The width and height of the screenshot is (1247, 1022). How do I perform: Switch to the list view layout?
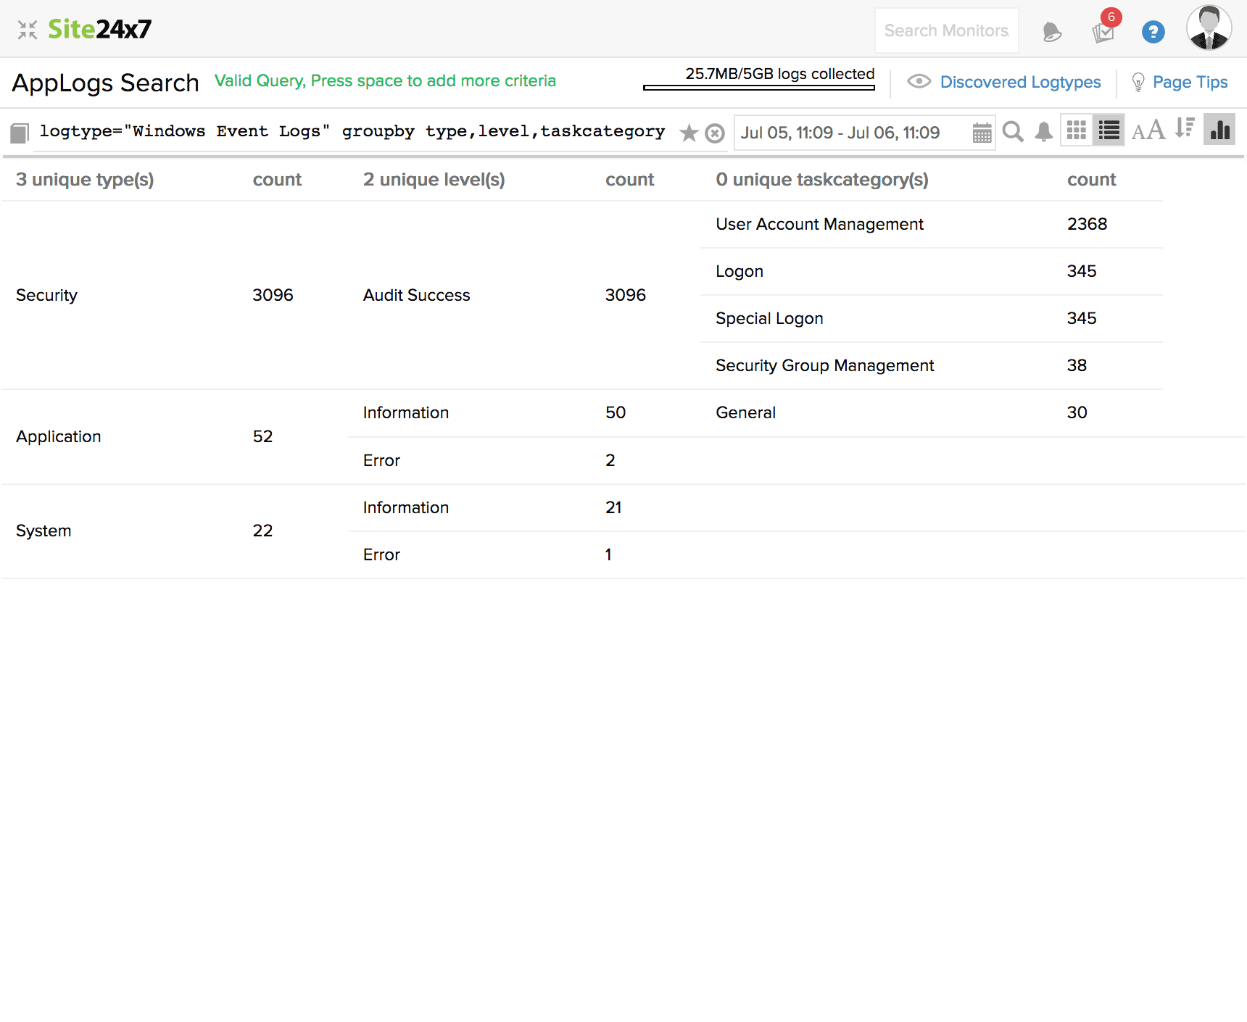pyautogui.click(x=1109, y=130)
